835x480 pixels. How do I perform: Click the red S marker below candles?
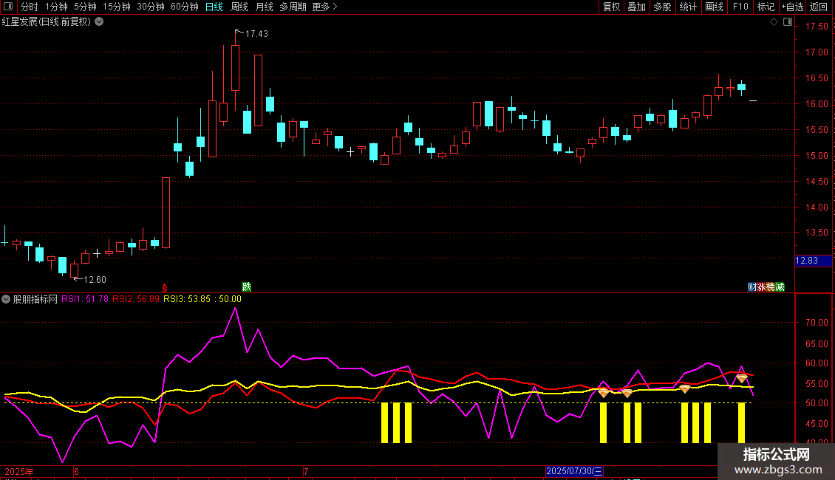tap(165, 288)
